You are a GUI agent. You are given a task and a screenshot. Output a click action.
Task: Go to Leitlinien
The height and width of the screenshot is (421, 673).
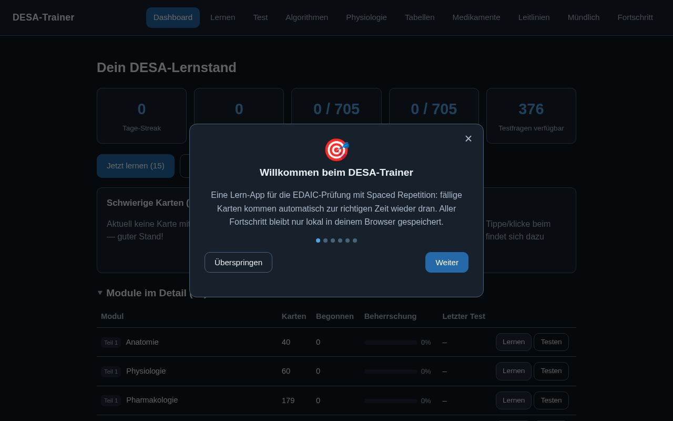[x=534, y=17]
